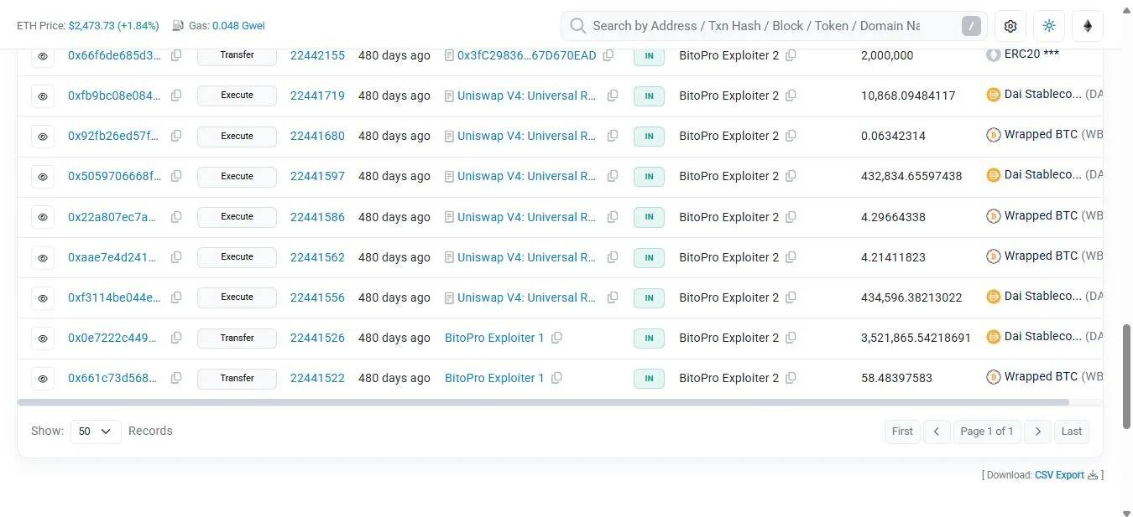Click the Last page button
Screen dimensions: 1133x517
click(1072, 432)
